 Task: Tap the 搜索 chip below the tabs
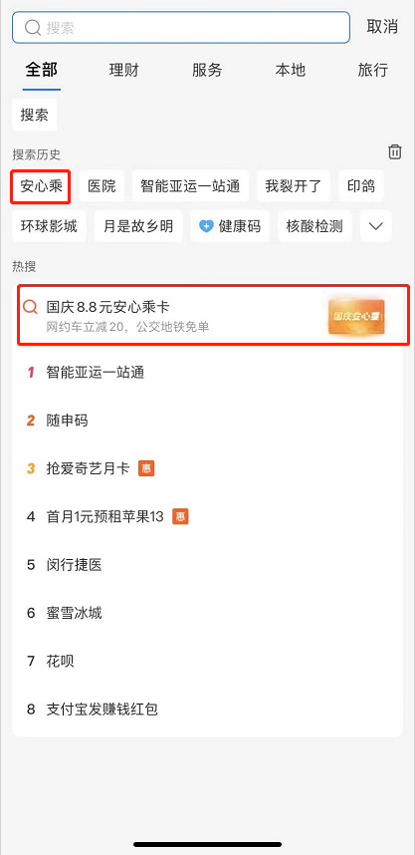34,115
